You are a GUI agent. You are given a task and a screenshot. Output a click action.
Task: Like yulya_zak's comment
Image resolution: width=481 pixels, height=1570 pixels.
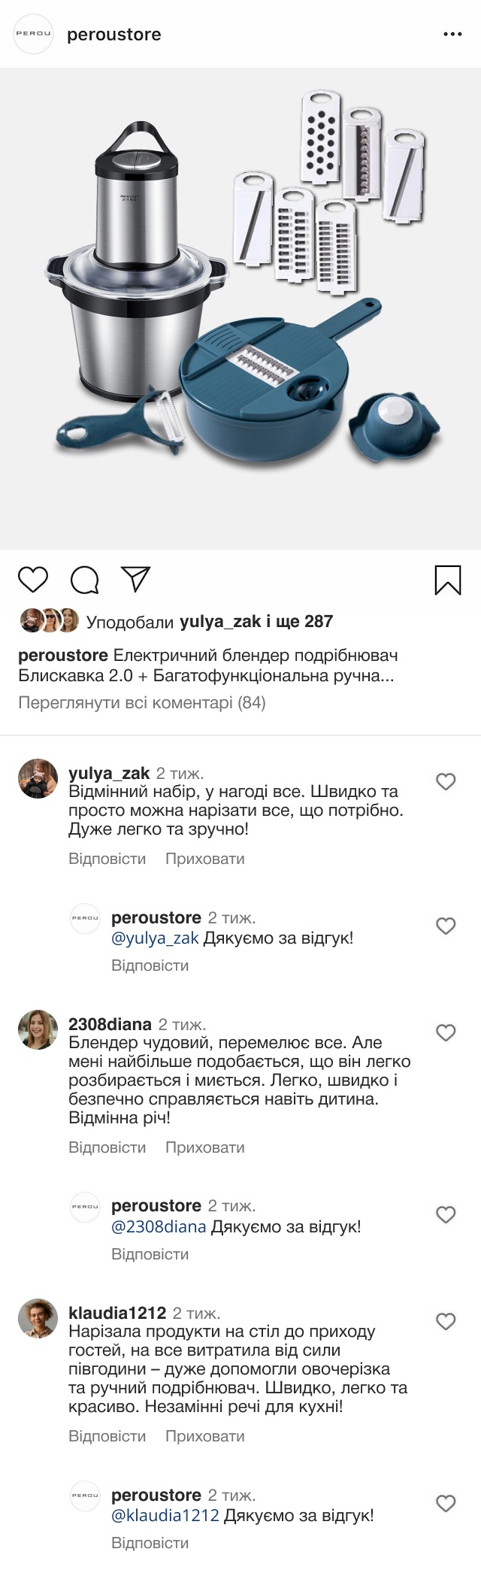[x=446, y=782]
